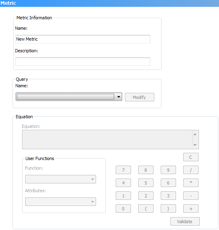The image size is (219, 230).
Task: Click the Modify button
Action: pos(139,97)
